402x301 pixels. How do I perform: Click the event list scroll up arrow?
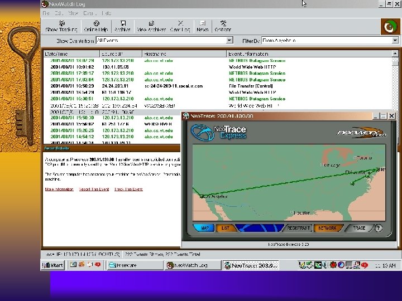click(x=395, y=54)
